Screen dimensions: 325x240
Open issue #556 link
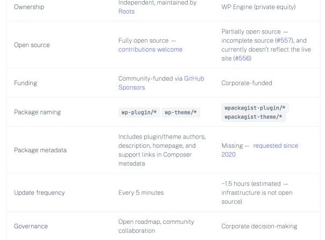click(x=241, y=58)
